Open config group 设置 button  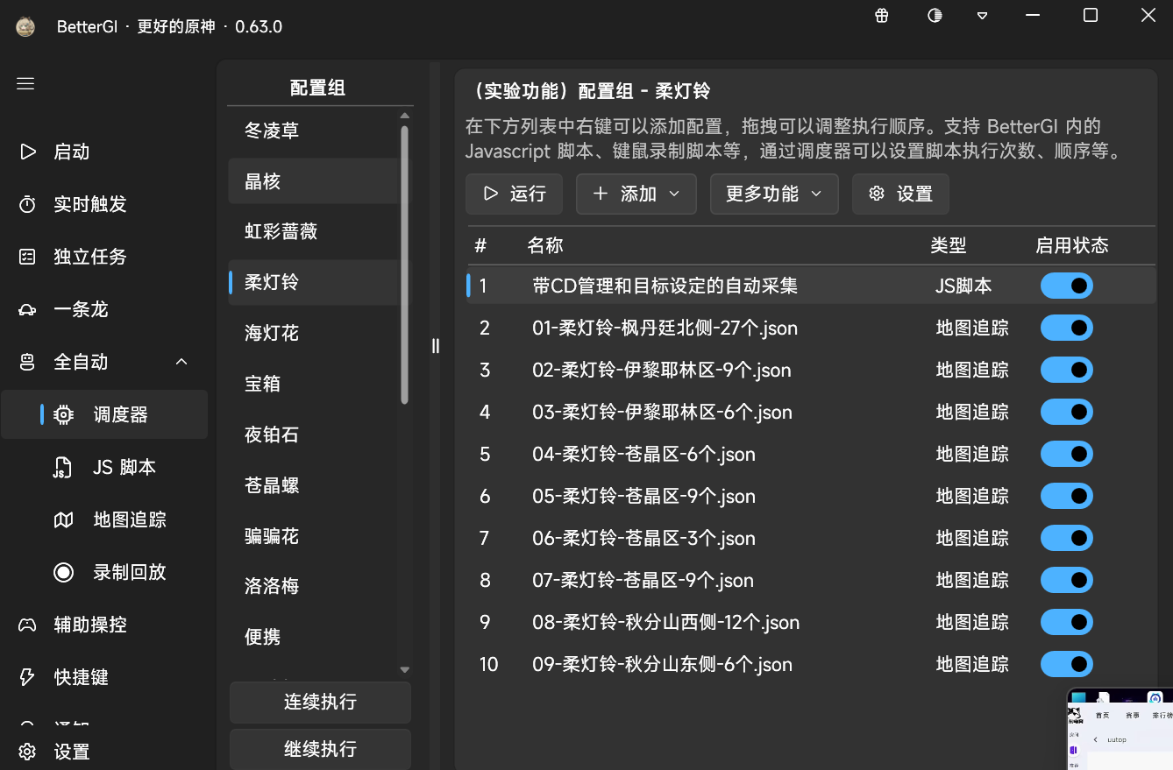900,194
